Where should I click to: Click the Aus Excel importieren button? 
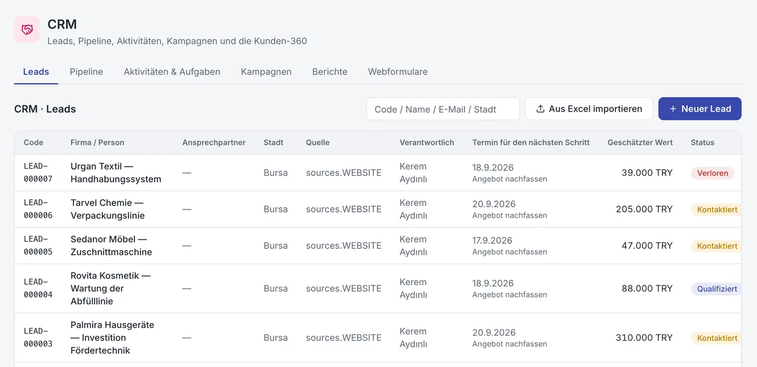(x=589, y=109)
